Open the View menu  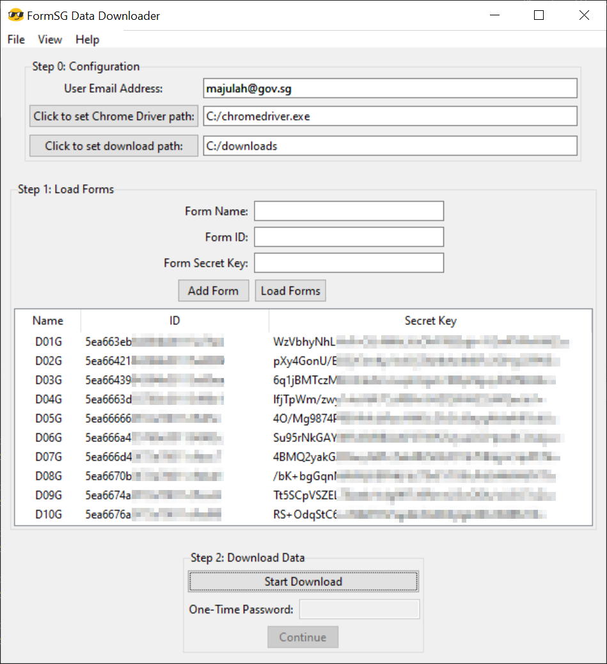point(50,40)
